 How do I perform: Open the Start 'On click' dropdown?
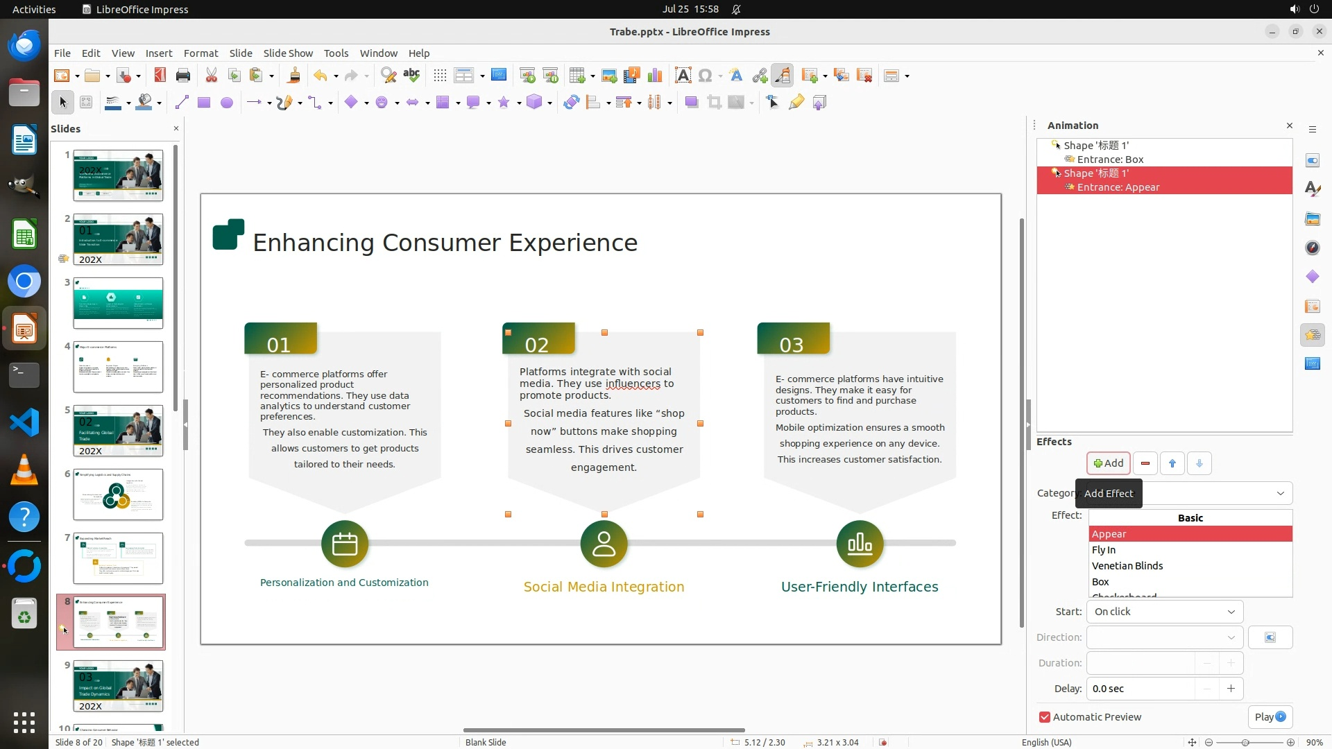pos(1164,612)
